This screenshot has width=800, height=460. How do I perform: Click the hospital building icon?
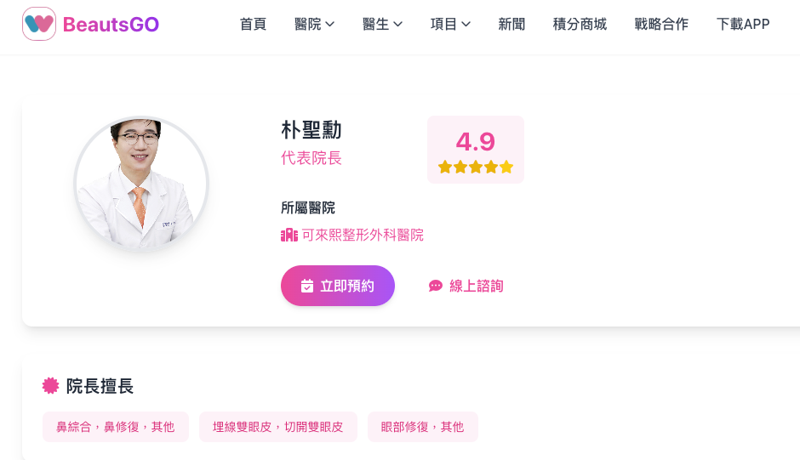tap(289, 235)
